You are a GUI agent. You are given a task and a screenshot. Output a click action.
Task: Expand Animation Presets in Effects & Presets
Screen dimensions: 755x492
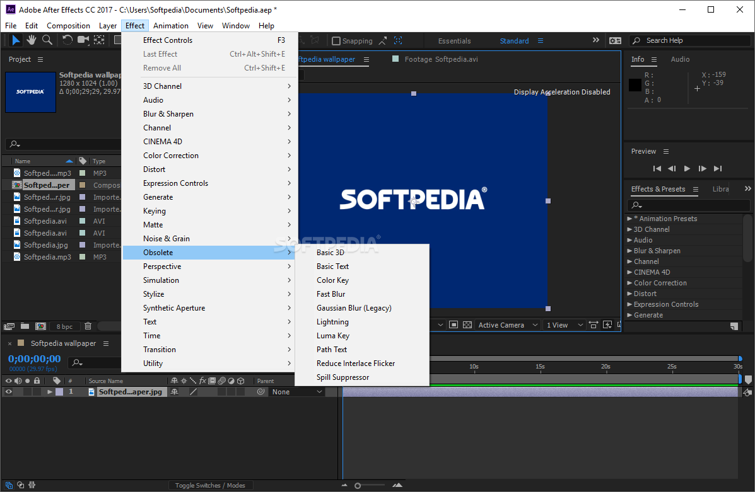pyautogui.click(x=630, y=219)
